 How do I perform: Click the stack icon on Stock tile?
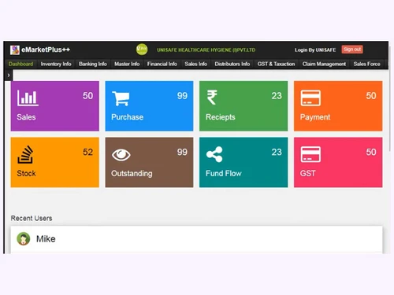25,155
